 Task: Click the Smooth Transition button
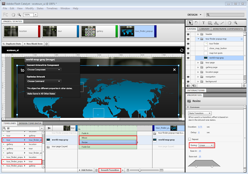coord(110,170)
